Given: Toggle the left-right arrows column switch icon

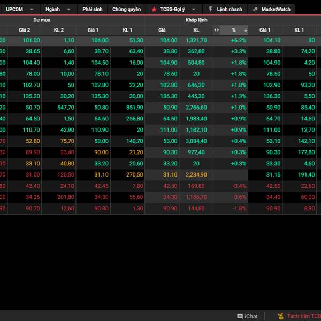Looking at the screenshot, I should [x=217, y=30].
